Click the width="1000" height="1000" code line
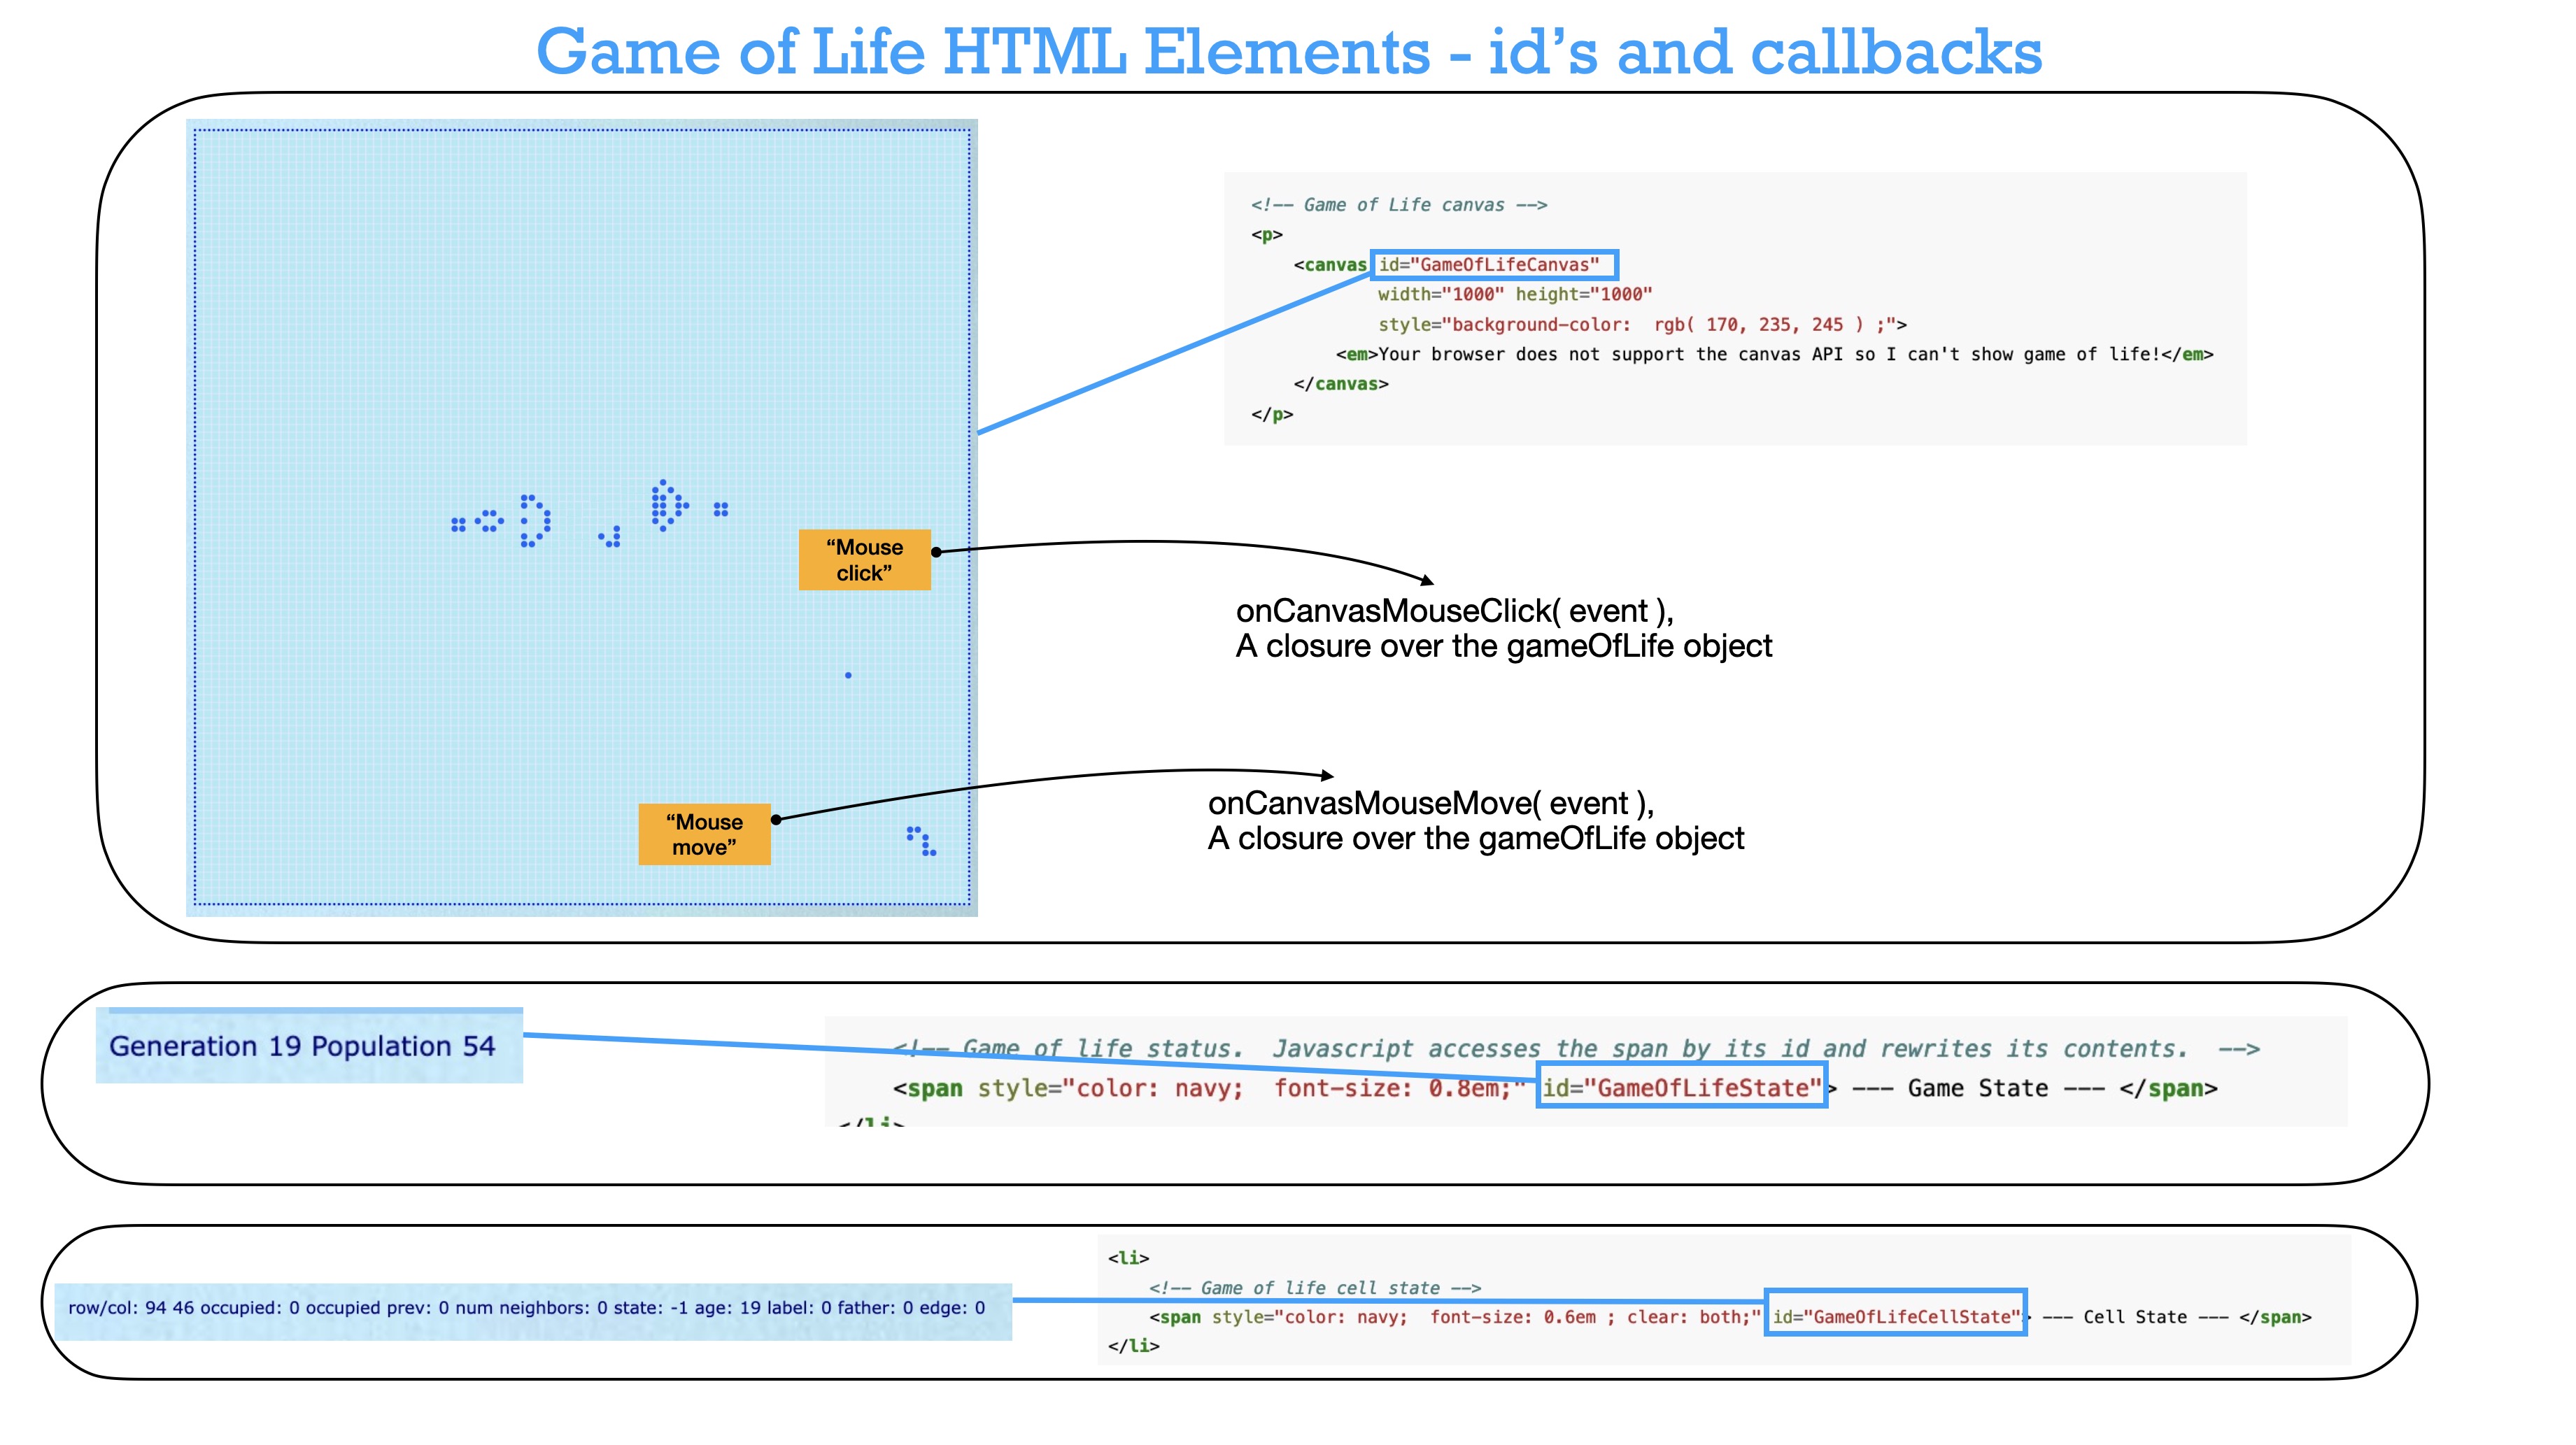The height and width of the screenshot is (1445, 2576). pos(1514,294)
